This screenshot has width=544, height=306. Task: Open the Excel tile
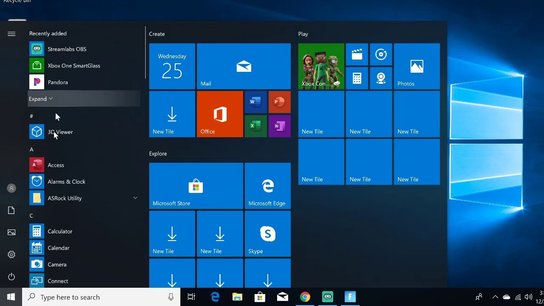[255, 126]
